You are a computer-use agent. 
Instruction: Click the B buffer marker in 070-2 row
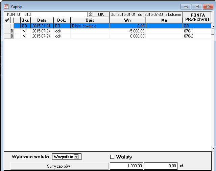pos(12,36)
